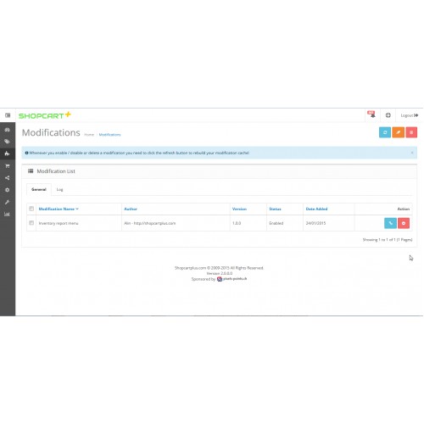This screenshot has width=424, height=424.
Task: Click the blue Refresh modifications button
Action: pyautogui.click(x=385, y=132)
